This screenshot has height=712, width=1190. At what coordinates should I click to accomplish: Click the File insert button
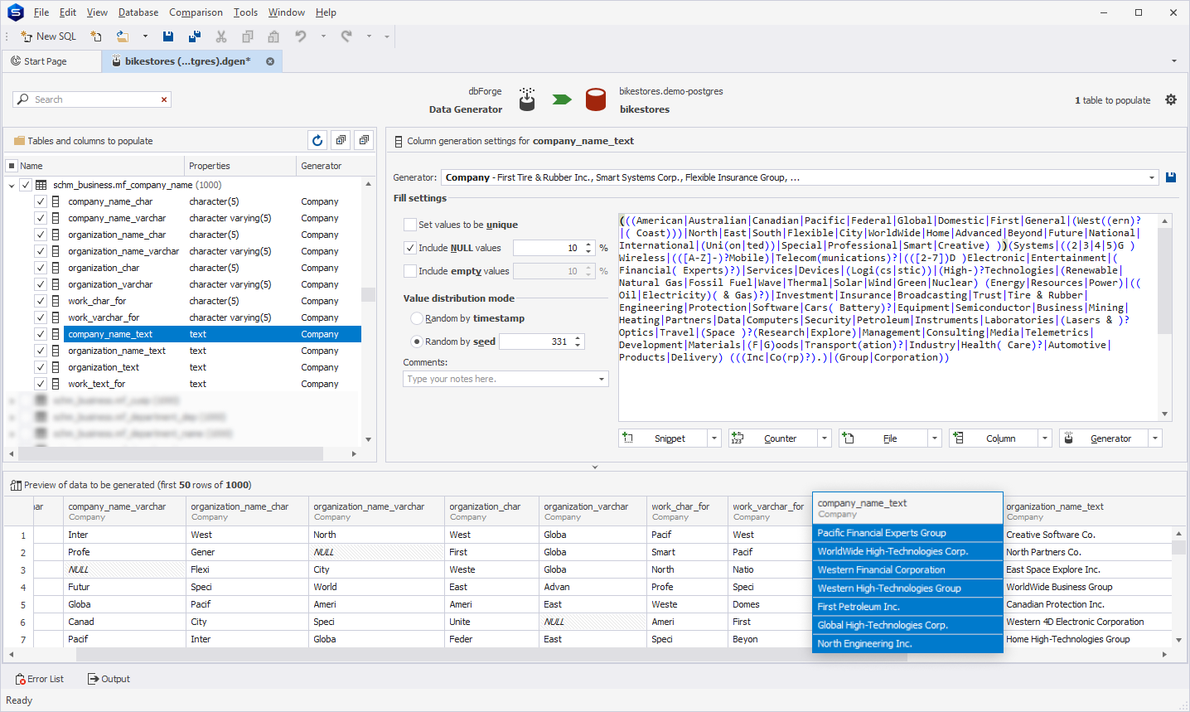click(x=883, y=438)
